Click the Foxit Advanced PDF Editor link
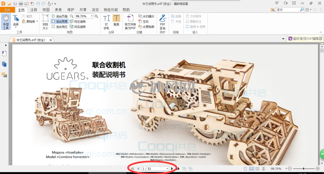This screenshot has width=324, height=174. pyautogui.click(x=305, y=39)
